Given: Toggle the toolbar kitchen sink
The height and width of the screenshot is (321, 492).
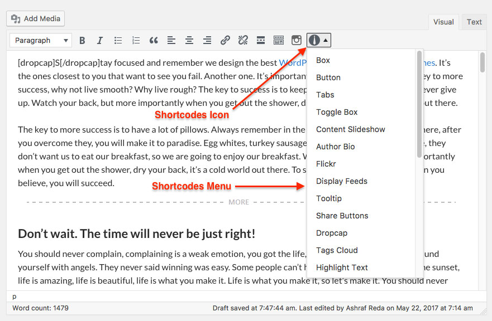Looking at the screenshot, I should 279,40.
